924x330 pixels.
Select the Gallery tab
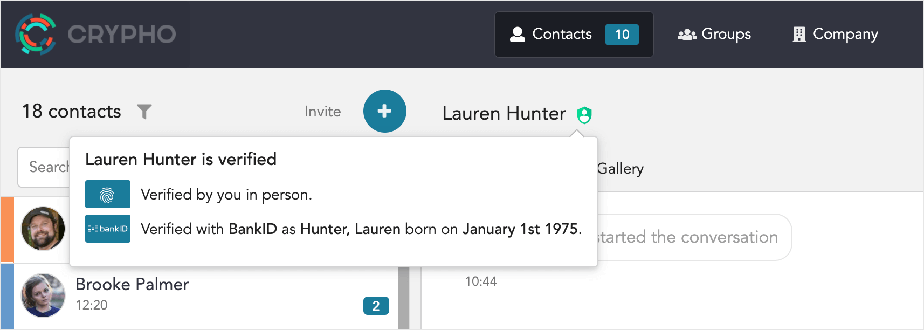[620, 169]
